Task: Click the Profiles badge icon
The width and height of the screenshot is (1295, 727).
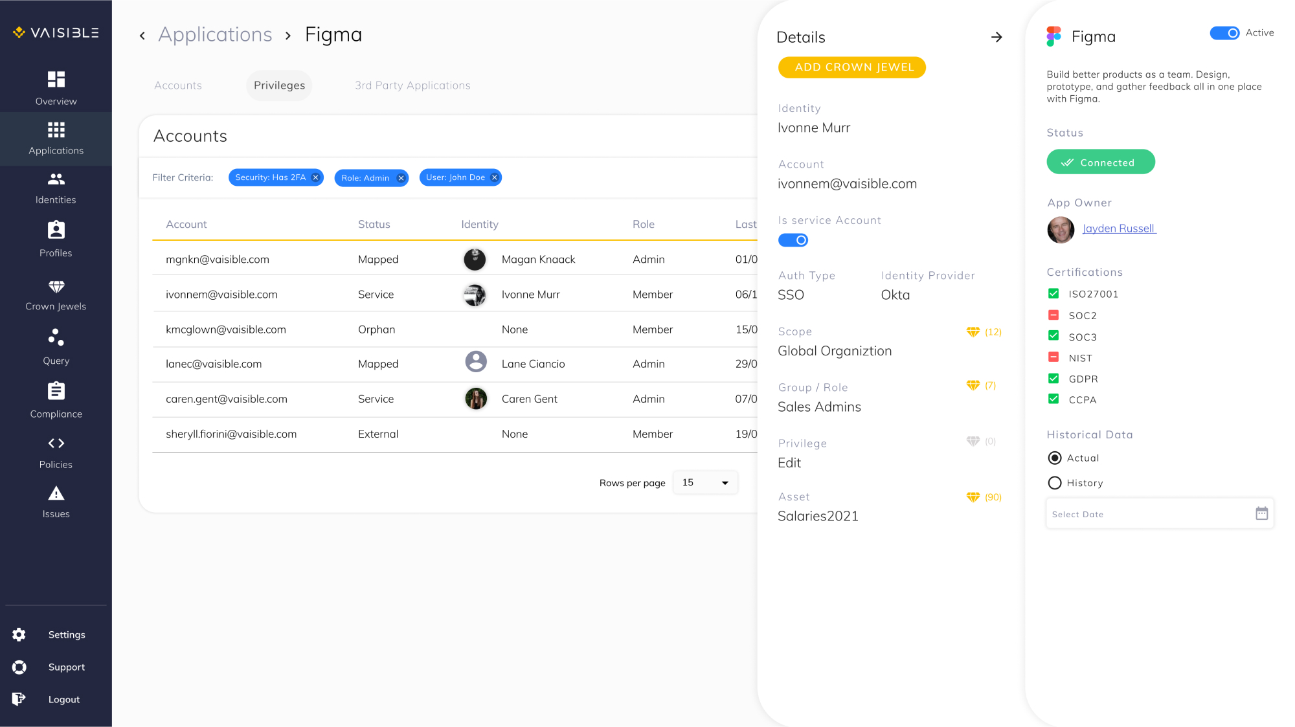Action: (x=56, y=230)
